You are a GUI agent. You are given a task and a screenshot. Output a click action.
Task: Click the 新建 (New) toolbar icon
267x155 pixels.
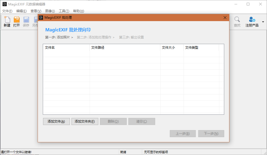point(7,19)
